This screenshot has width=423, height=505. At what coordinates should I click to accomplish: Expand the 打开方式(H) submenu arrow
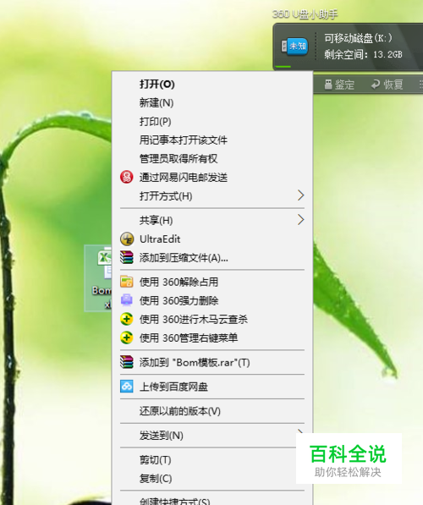[x=300, y=195]
